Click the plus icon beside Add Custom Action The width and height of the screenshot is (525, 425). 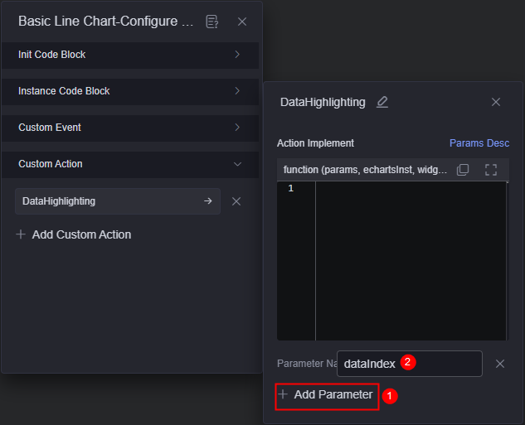coord(21,234)
